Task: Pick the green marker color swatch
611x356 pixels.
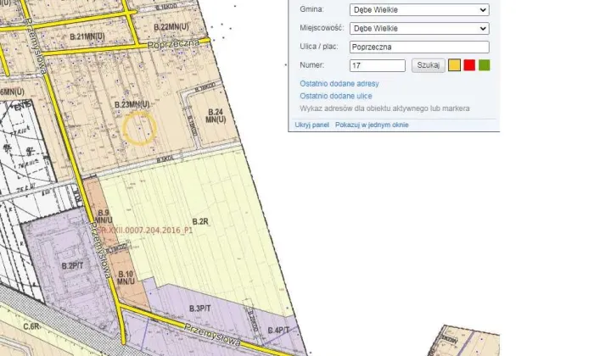Action: tap(484, 65)
